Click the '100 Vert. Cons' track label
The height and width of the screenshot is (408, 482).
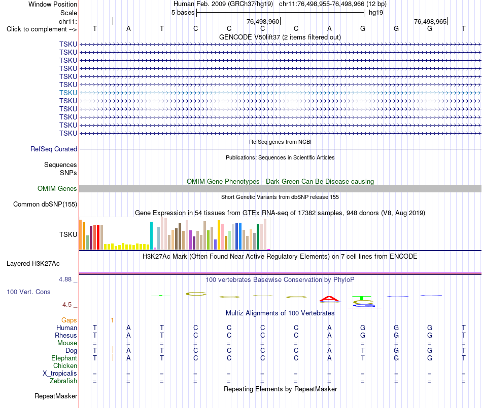click(28, 292)
